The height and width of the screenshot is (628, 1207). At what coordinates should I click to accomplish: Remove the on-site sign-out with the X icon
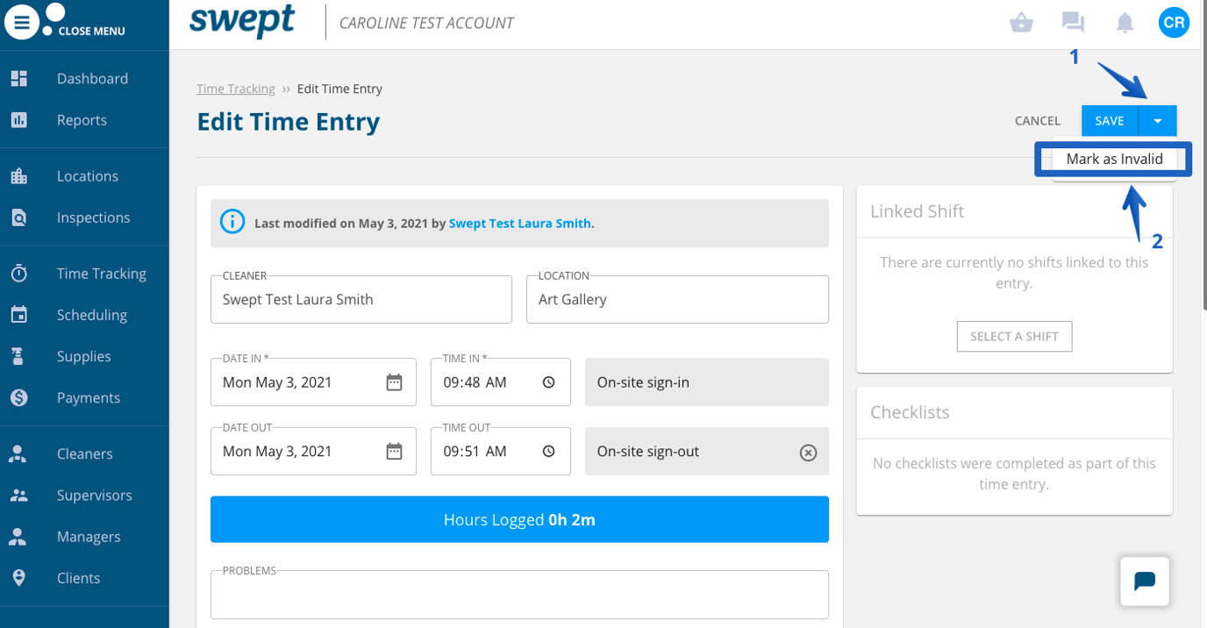click(807, 451)
